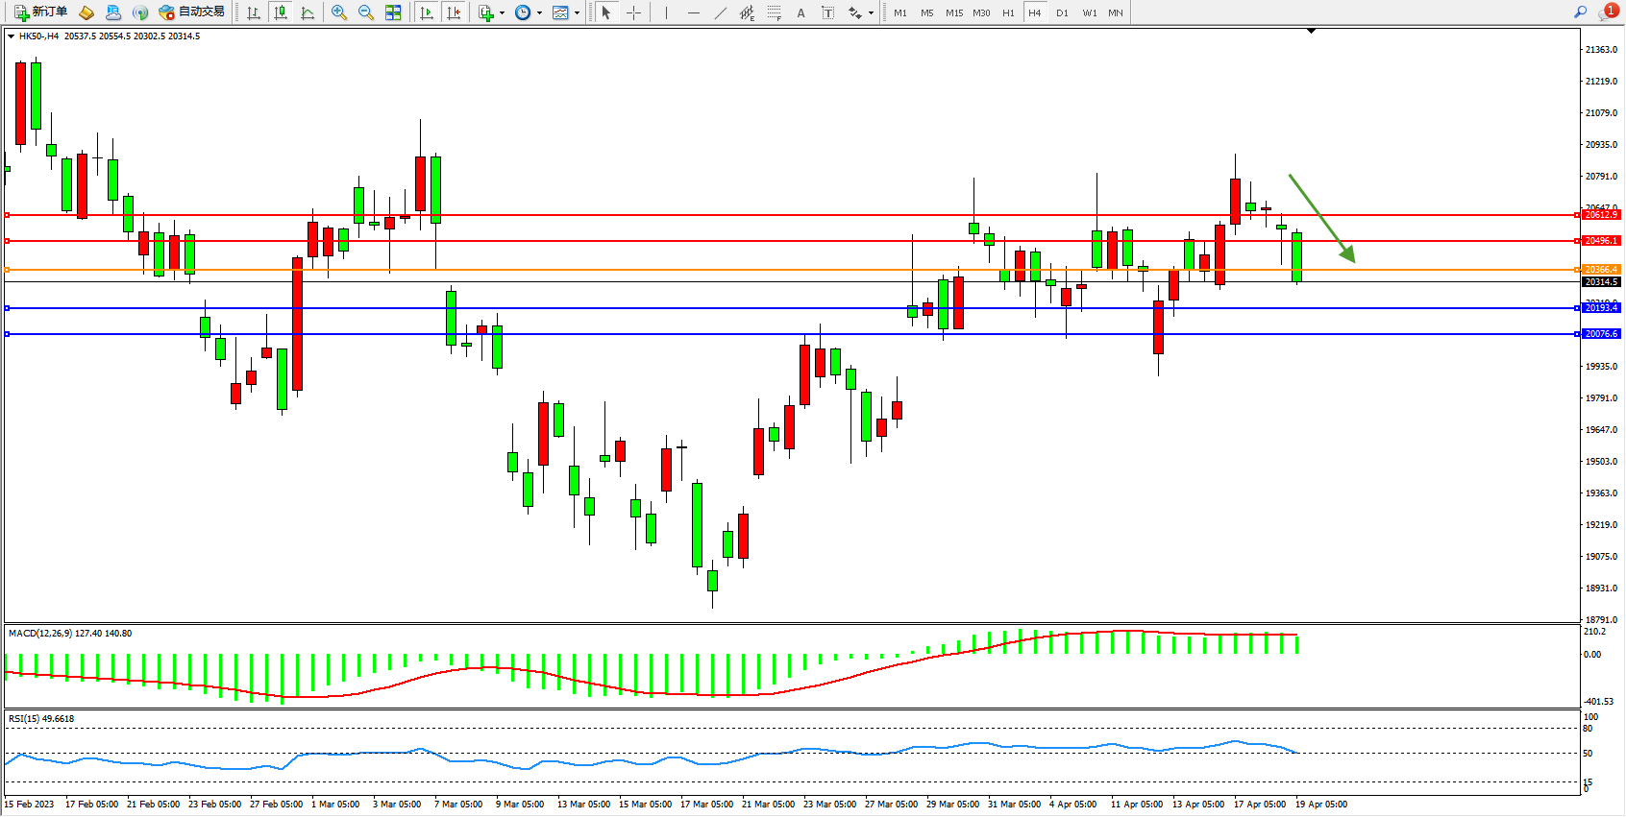Select the text label tool
Image resolution: width=1626 pixels, height=817 pixels.
tap(827, 12)
